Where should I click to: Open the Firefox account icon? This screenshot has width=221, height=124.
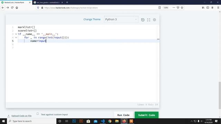tap(212, 8)
